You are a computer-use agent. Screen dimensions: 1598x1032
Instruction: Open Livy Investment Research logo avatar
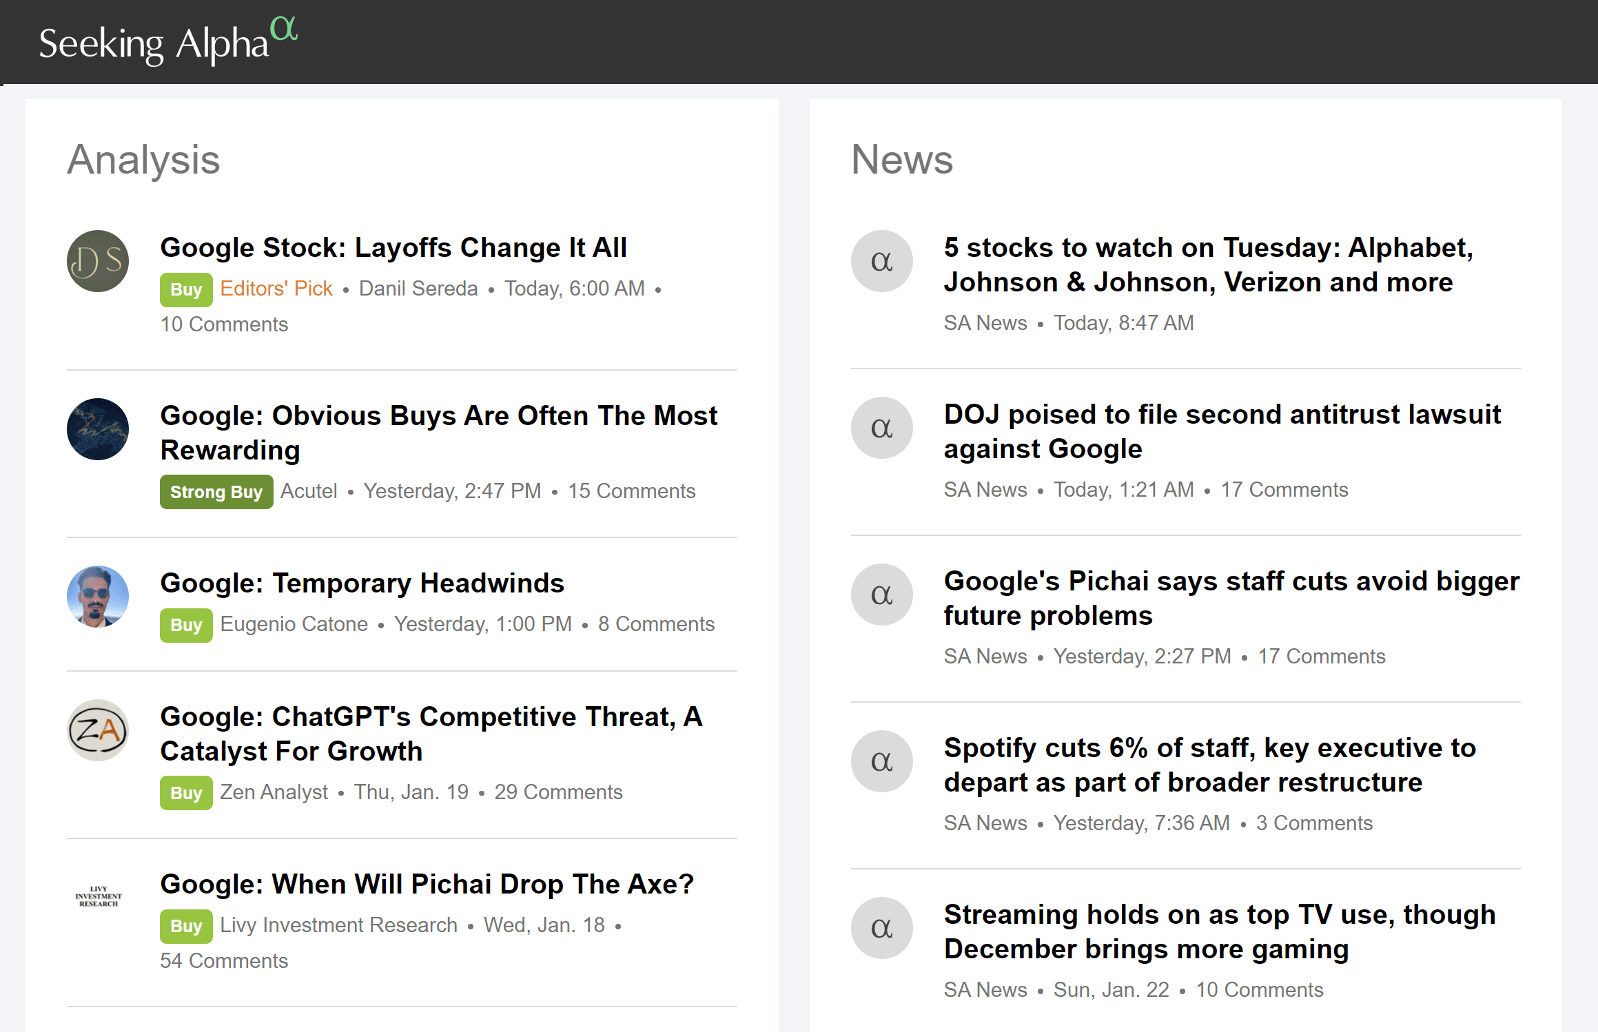point(98,897)
